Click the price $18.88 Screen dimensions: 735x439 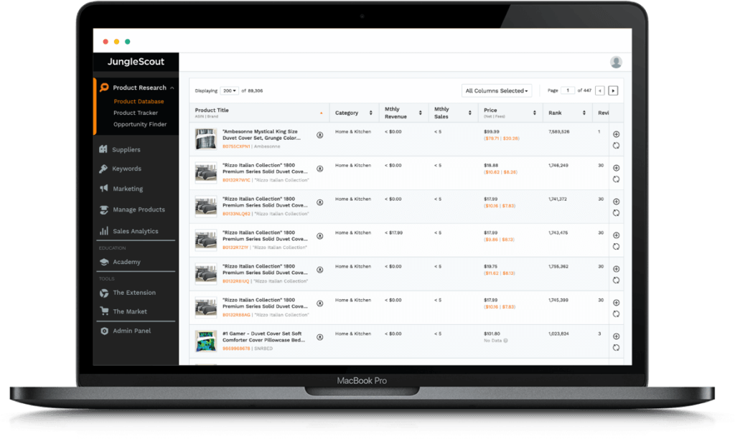tap(491, 166)
